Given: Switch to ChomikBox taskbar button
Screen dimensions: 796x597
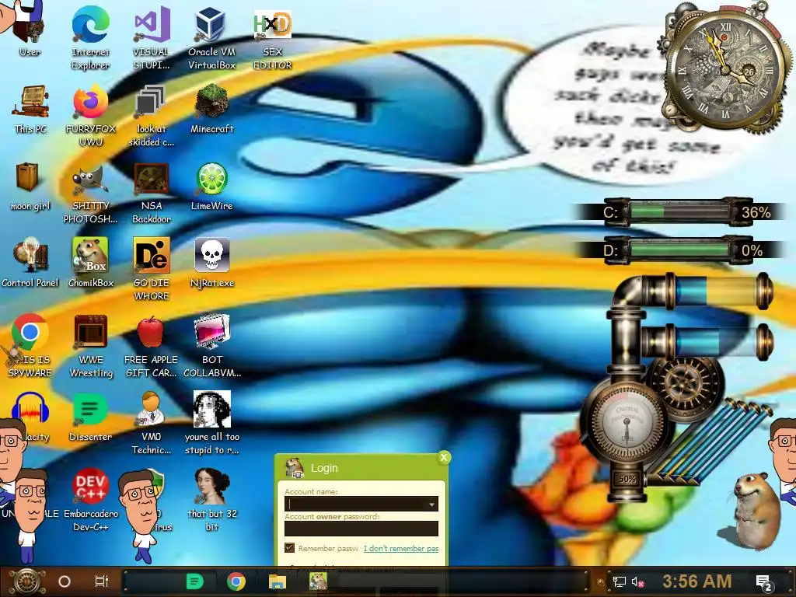Looking at the screenshot, I should pos(318,581).
